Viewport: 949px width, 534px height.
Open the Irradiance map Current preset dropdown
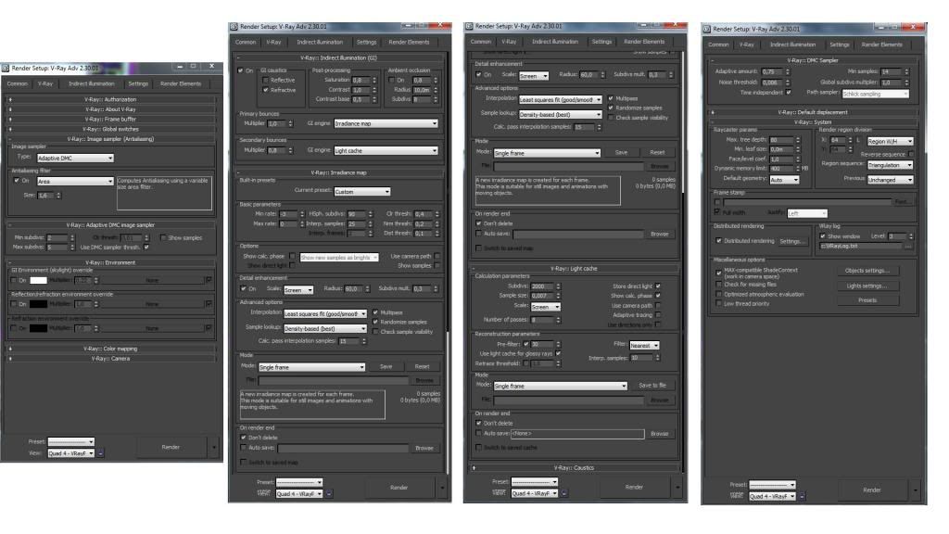point(362,191)
